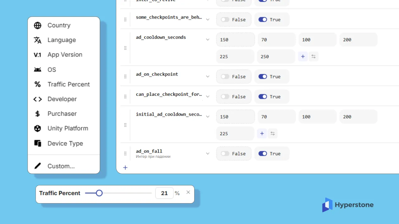Toggle the True switch for ad_on_checkpoint

pyautogui.click(x=263, y=77)
